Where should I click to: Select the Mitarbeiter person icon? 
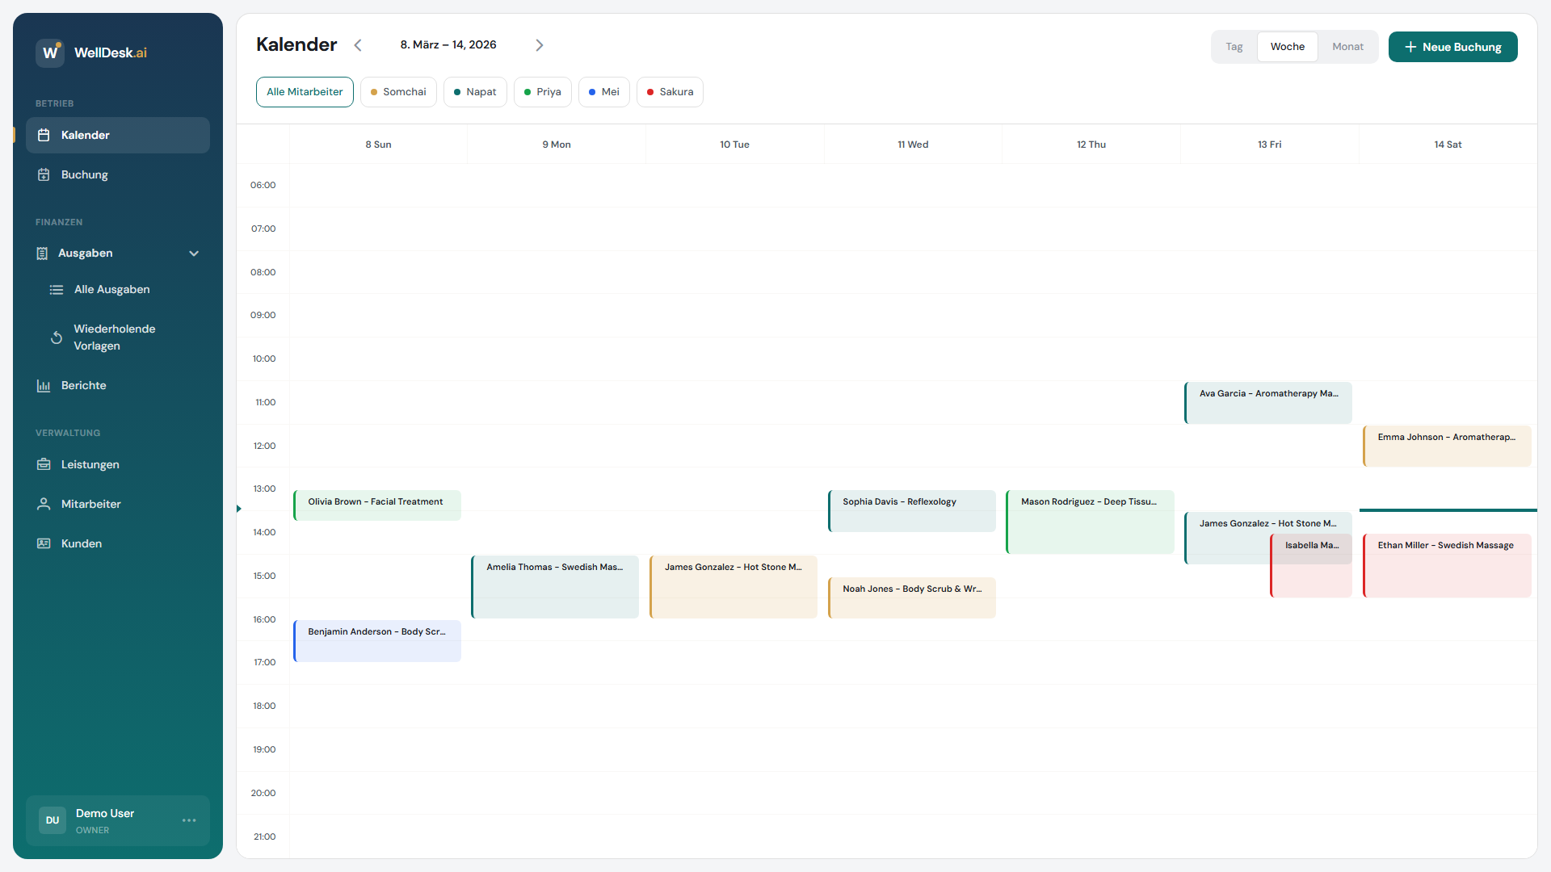pyautogui.click(x=44, y=504)
